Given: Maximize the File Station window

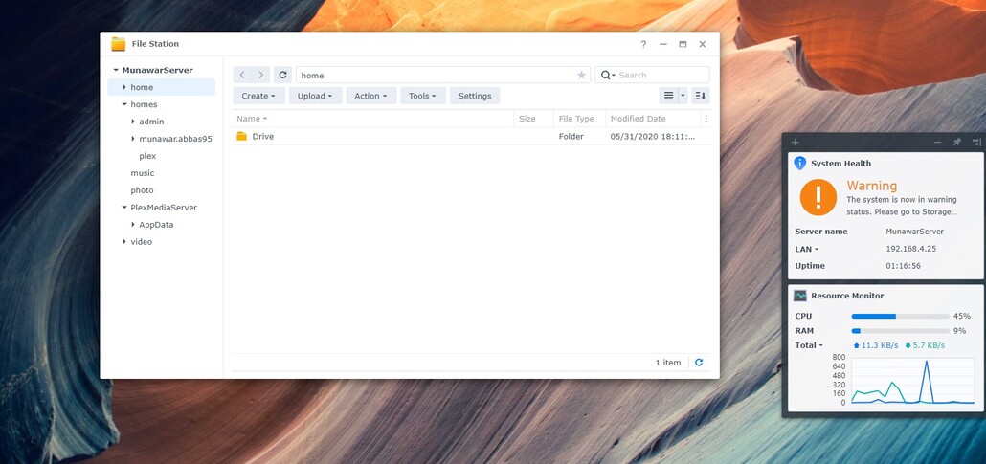Looking at the screenshot, I should (683, 44).
